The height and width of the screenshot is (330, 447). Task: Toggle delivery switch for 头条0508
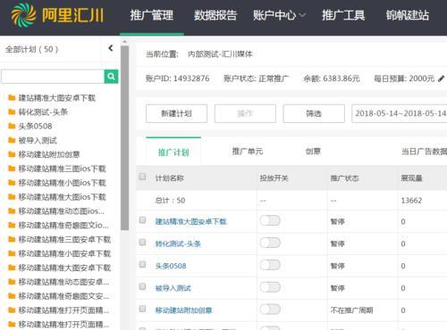(270, 265)
